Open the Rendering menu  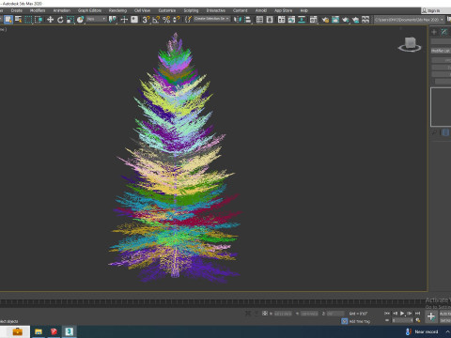pyautogui.click(x=117, y=10)
